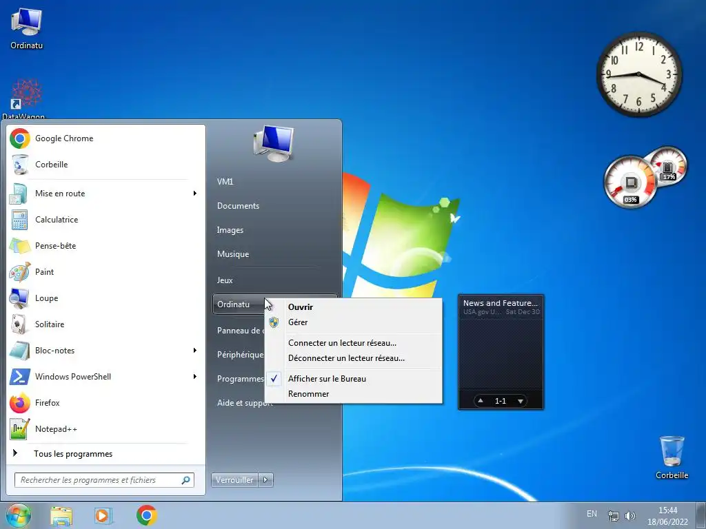
Task: Open Documents from the Start menu
Action: click(x=238, y=206)
